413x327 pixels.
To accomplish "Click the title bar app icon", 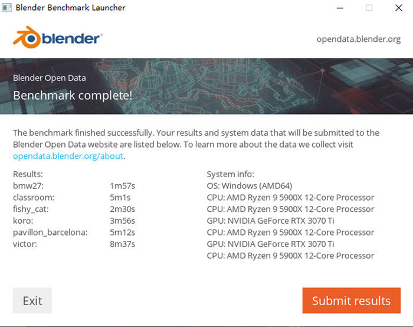I will click(x=6, y=8).
